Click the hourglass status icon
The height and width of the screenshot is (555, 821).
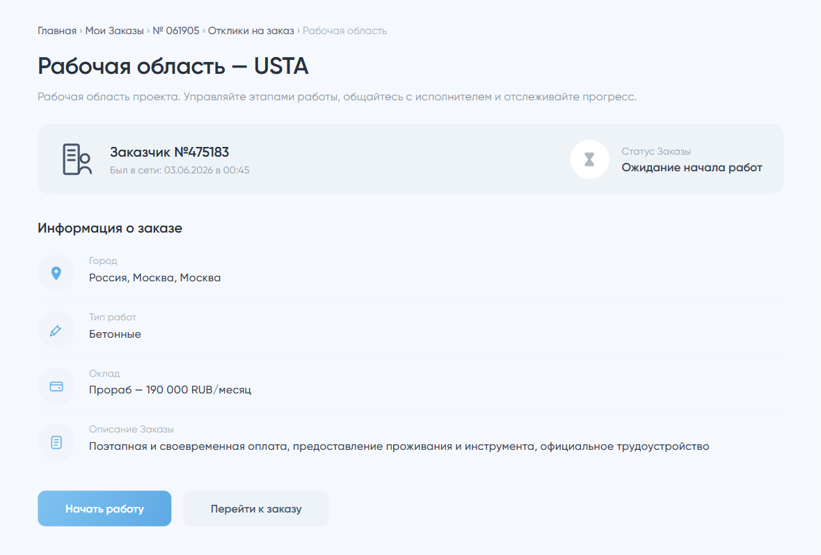[x=589, y=159]
